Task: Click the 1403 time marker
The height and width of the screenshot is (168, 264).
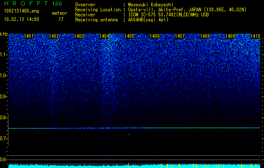Action: pos(79,36)
